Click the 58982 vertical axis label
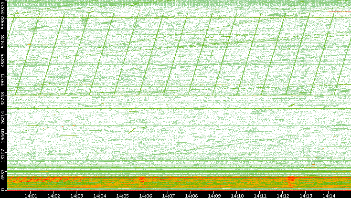 [x=3, y=23]
